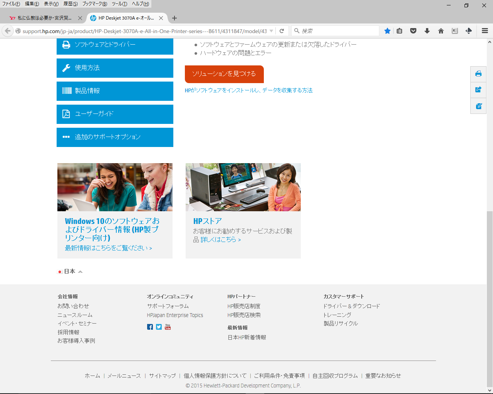
Task: Open お問い合わせ footer link
Action: pyautogui.click(x=73, y=306)
